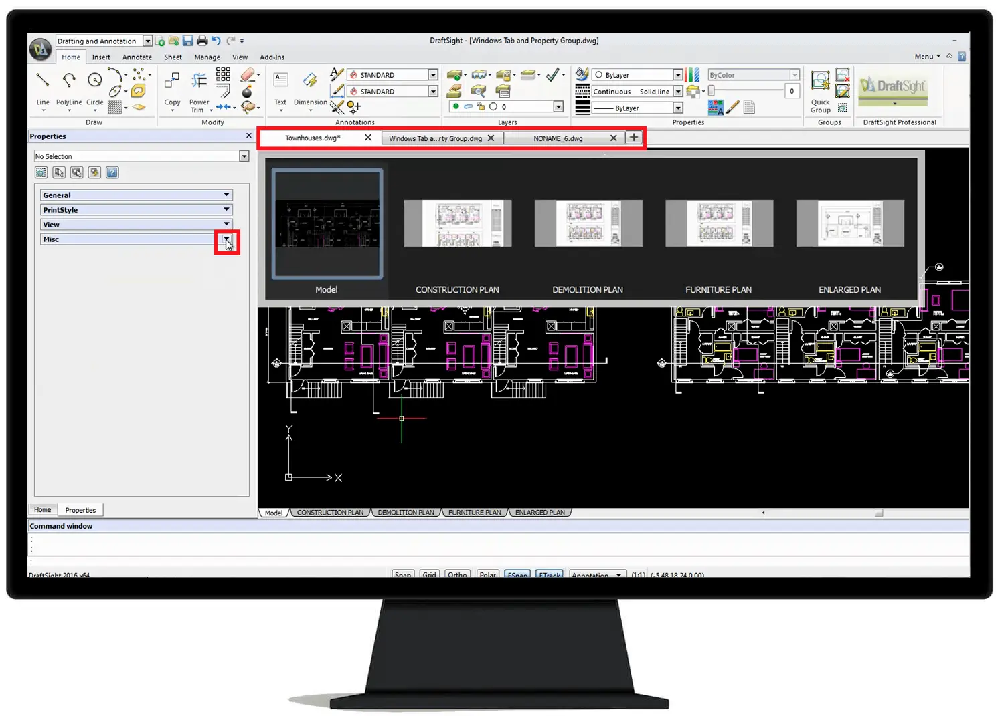Click the DEMOLITION PLAN thumbnail preview
The image size is (1004, 716).
[x=588, y=223]
